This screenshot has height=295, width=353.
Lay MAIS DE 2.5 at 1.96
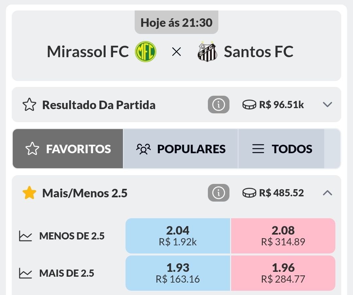283,273
